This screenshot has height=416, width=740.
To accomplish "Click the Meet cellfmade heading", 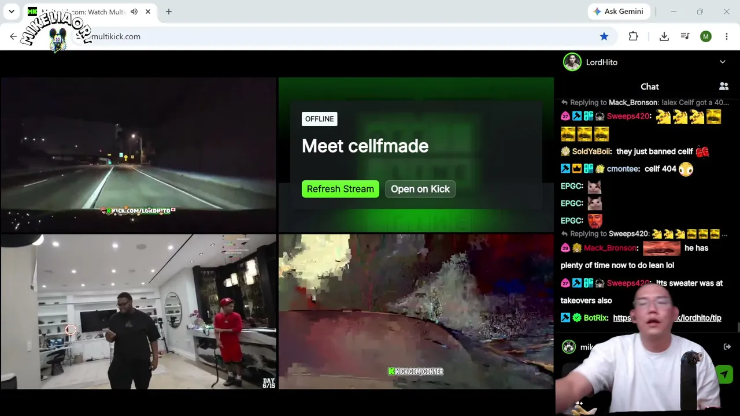I will click(x=365, y=146).
